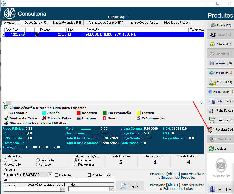This screenshot has width=234, height=194.
Task: Select the Descrição sort option
Action: pos(6,164)
